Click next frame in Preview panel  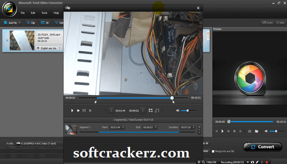240,131
